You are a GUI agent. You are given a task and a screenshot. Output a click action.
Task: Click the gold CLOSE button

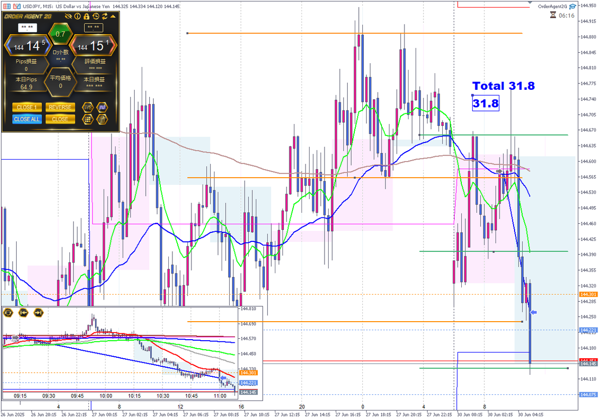[x=60, y=119]
